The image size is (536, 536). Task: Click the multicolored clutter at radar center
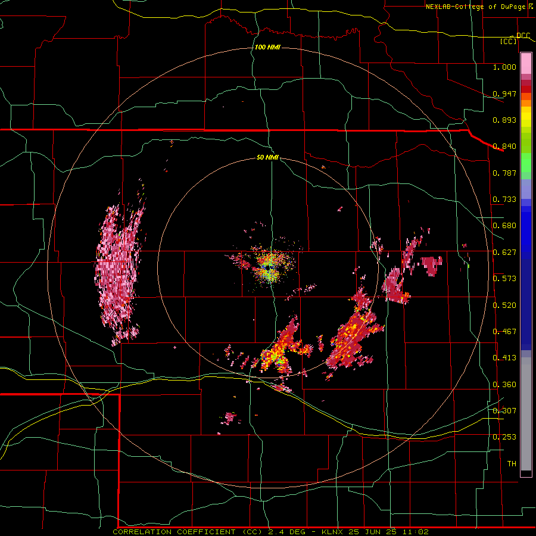tap(270, 267)
